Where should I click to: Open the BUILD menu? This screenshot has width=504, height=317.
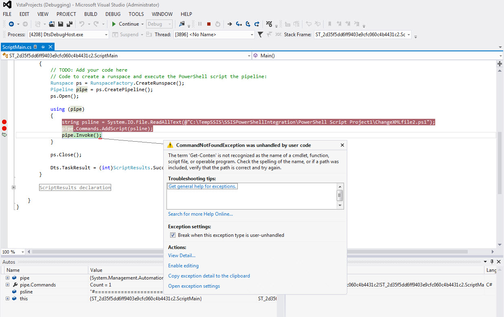click(x=91, y=14)
